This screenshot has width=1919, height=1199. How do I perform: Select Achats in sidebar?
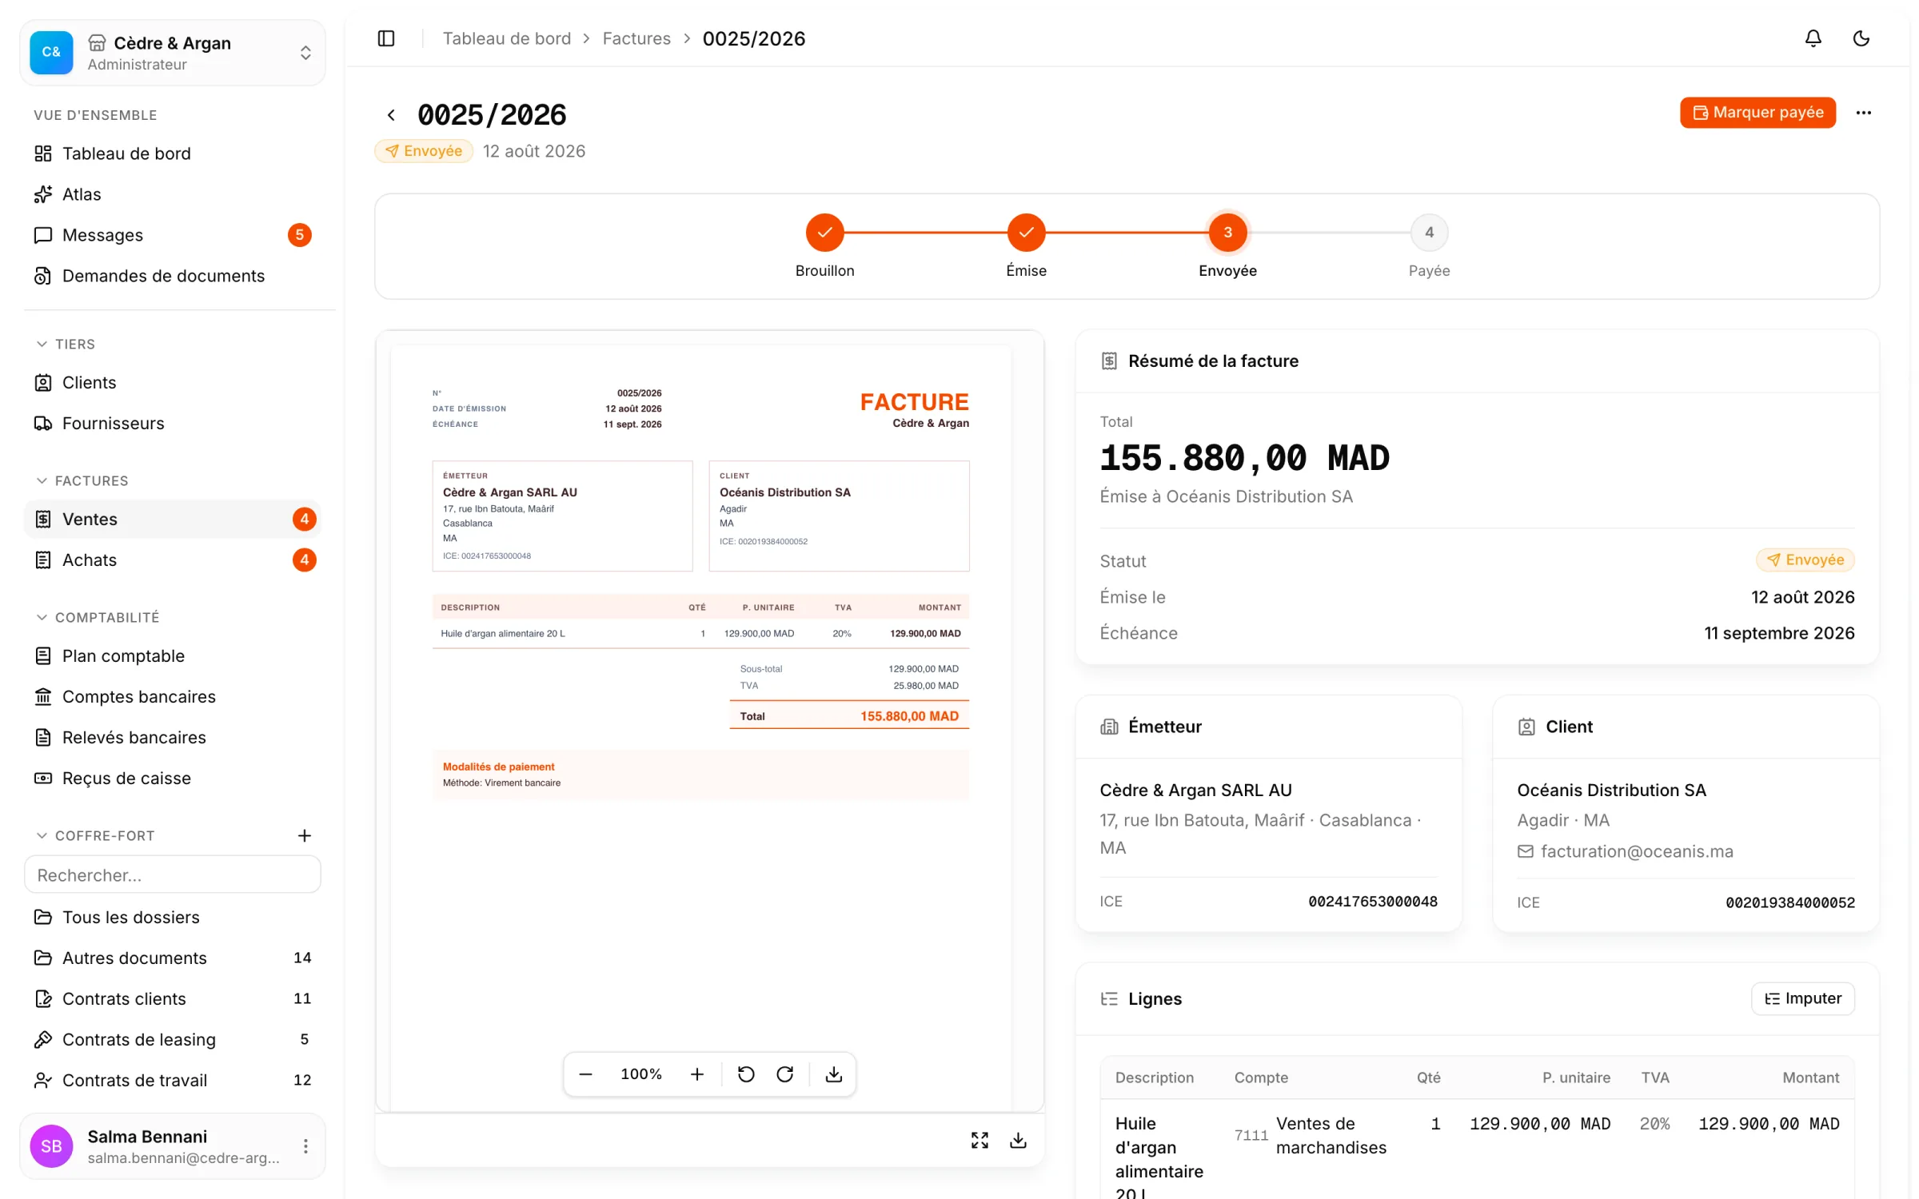(x=173, y=560)
